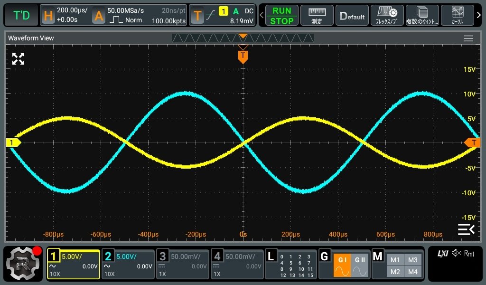Open the Acquisition A menu
This screenshot has height=285, width=486.
click(99, 15)
